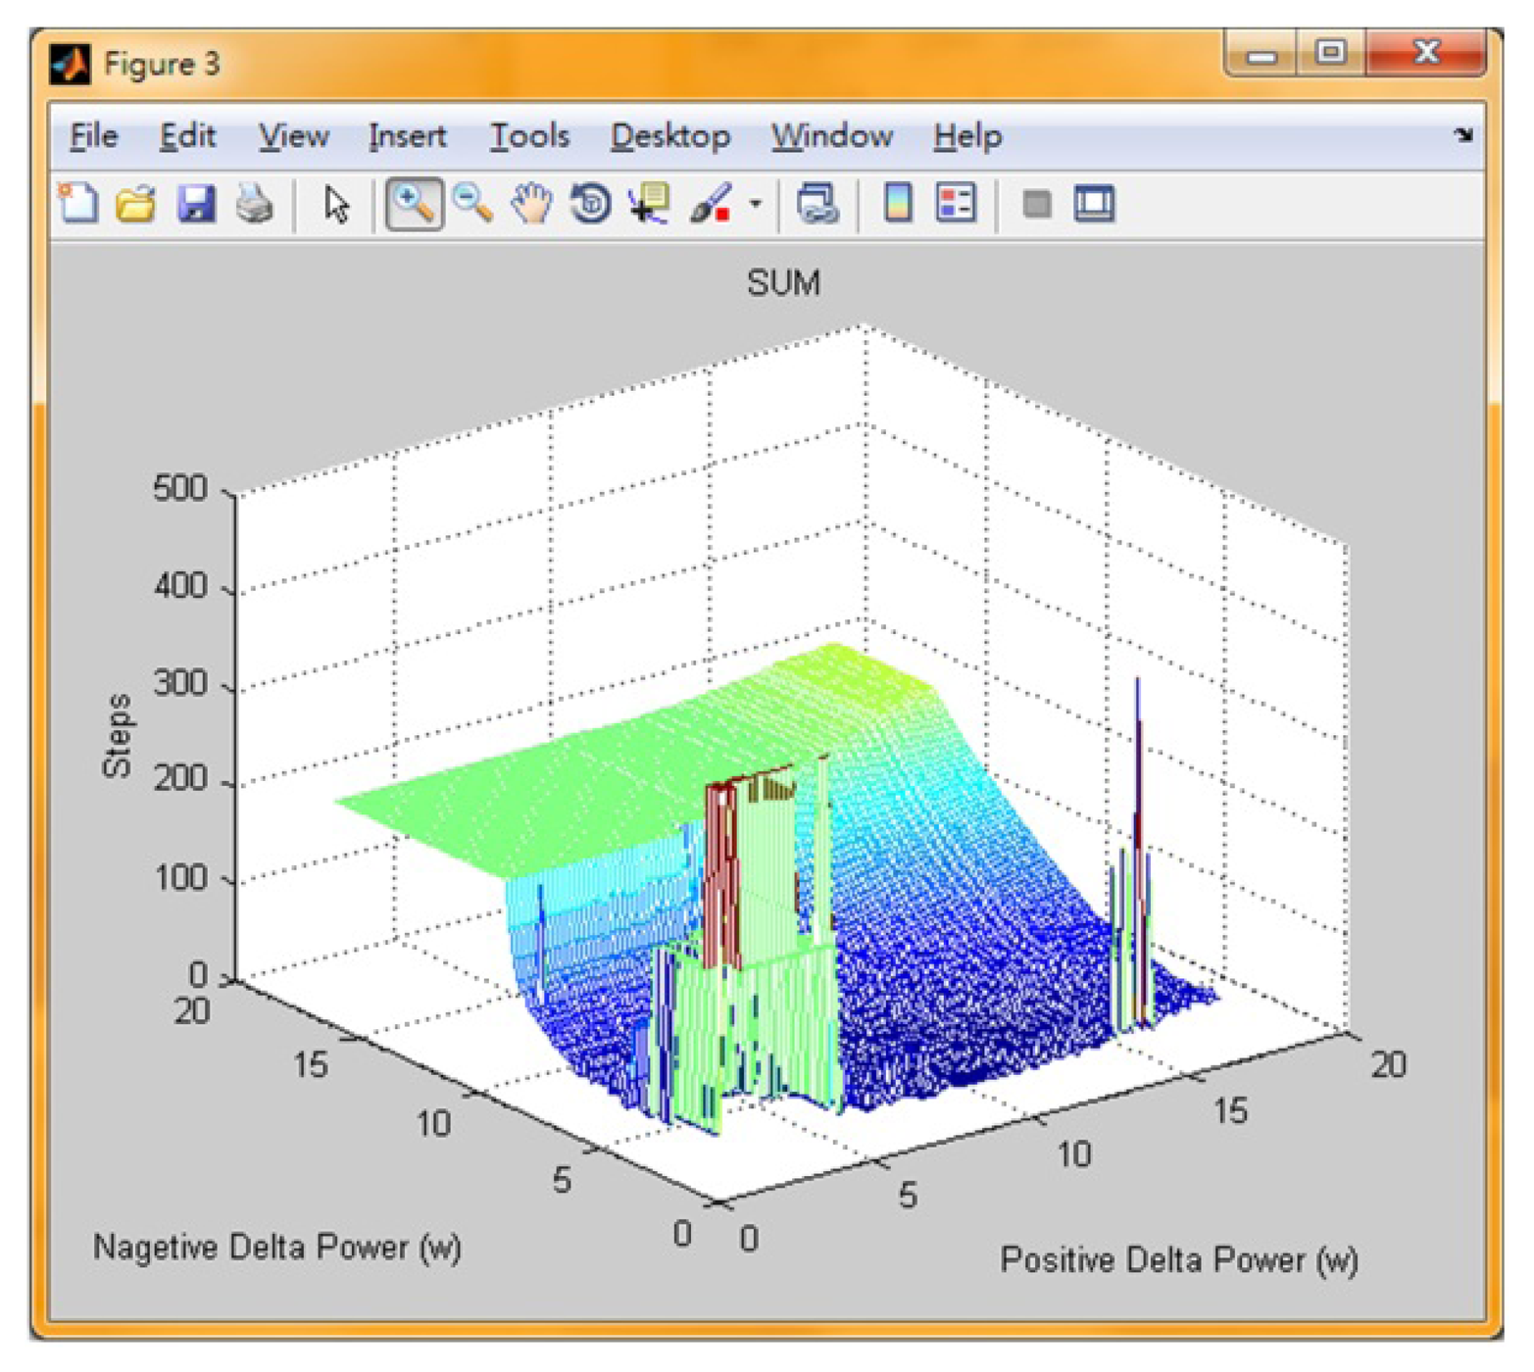
Task: Toggle the Zoom In magnifier tool
Action: [414, 204]
